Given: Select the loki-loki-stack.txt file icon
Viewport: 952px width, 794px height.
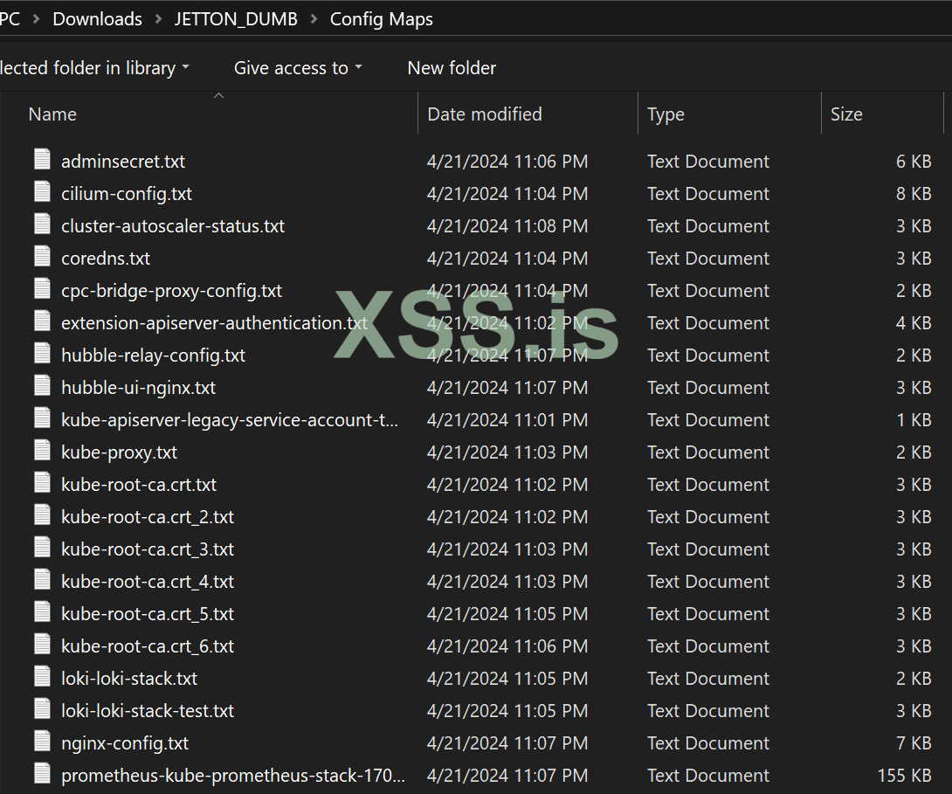Looking at the screenshot, I should click(43, 677).
